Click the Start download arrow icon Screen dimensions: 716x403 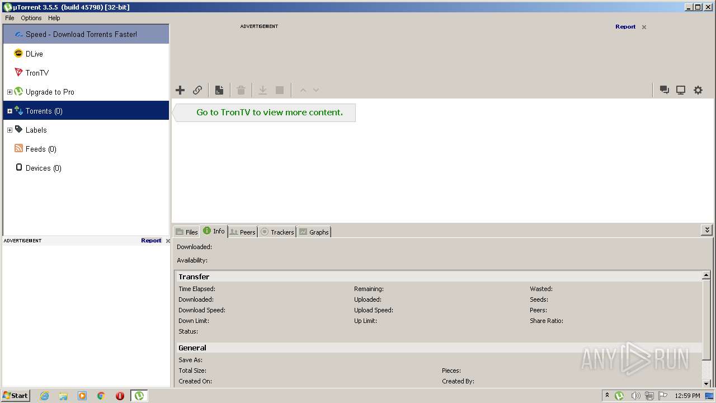coord(262,90)
